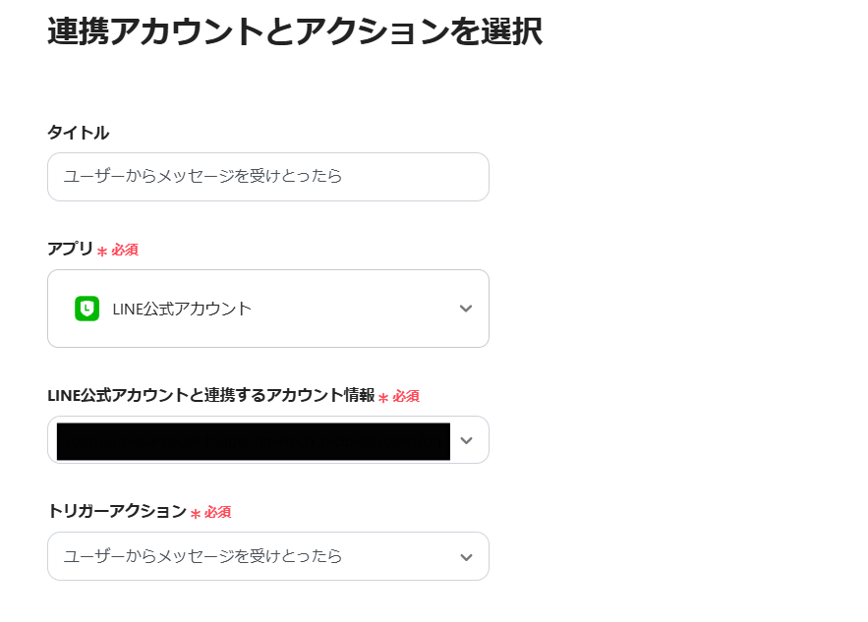Click the chevron in the トリガーアクション dropdown
Viewport: 868px width, 622px height.
[466, 557]
